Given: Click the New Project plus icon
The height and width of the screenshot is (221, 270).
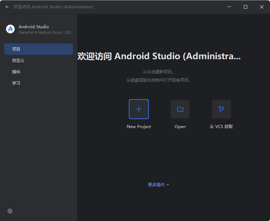Looking at the screenshot, I should pos(139,109).
